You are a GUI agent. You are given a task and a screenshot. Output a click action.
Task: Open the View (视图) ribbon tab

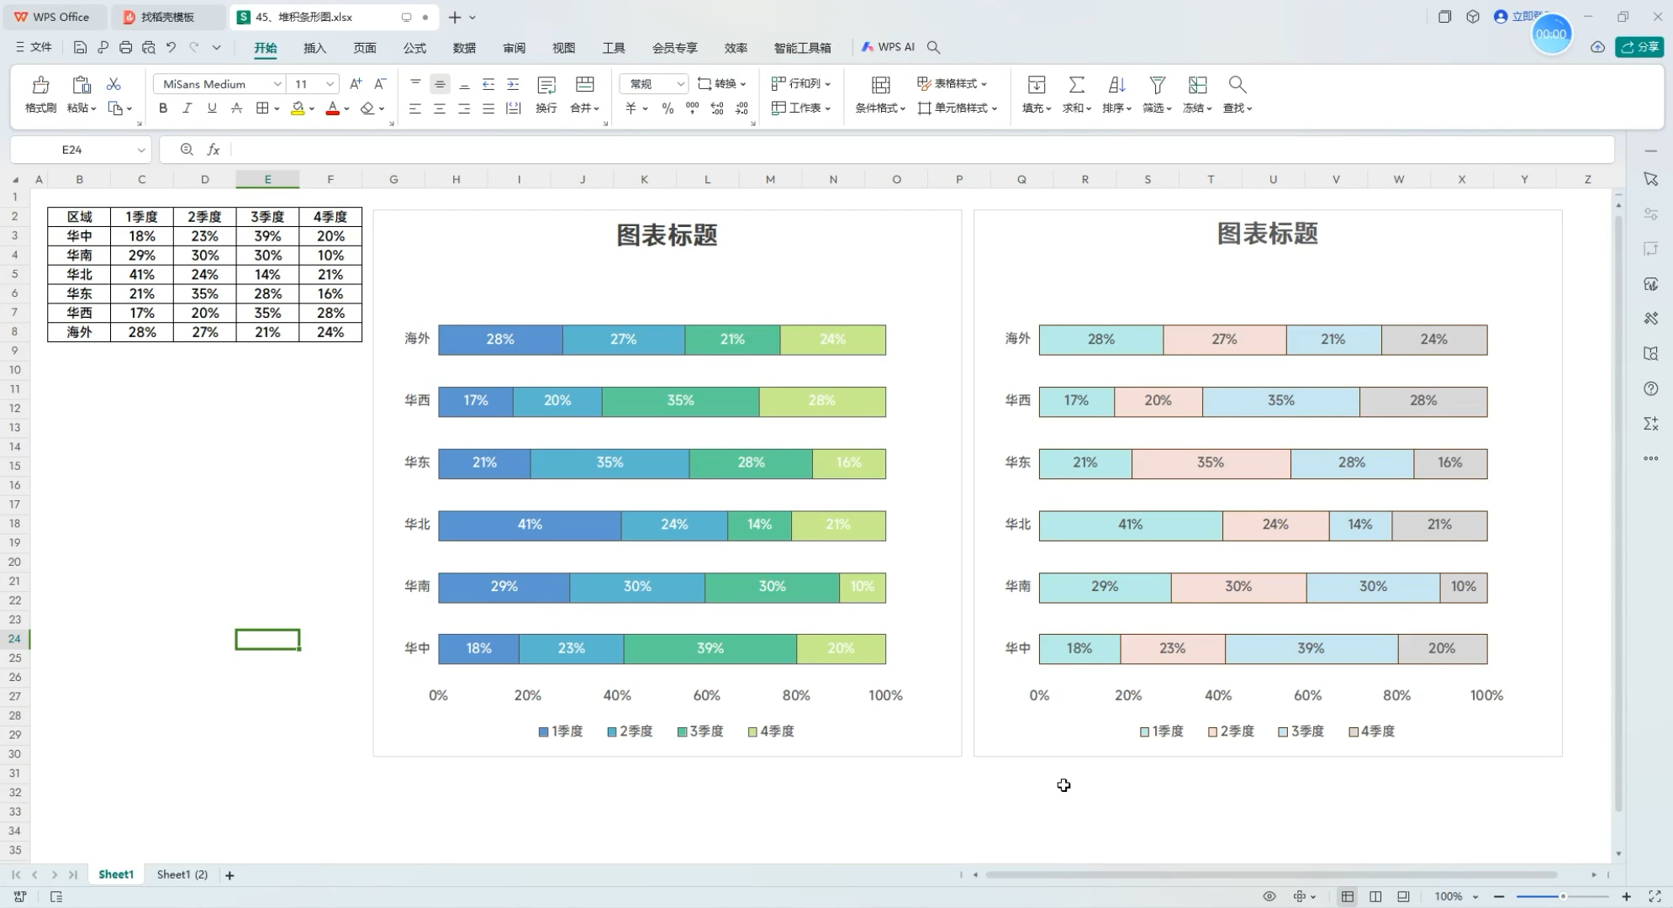pyautogui.click(x=563, y=48)
